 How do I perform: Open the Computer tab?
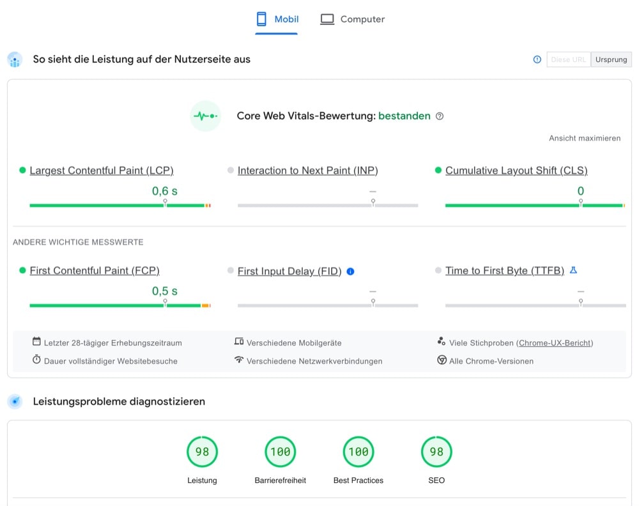353,19
